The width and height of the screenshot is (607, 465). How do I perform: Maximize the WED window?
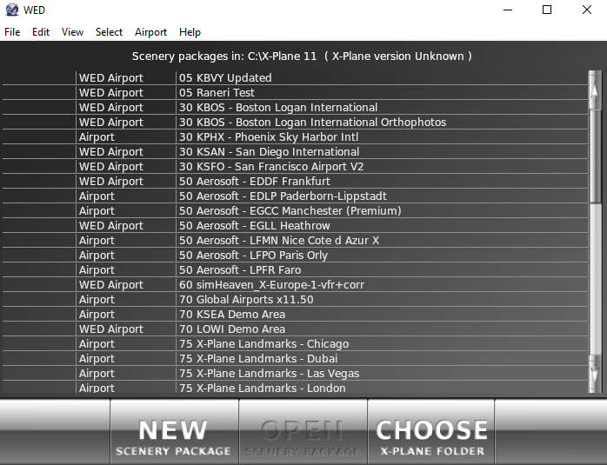point(547,10)
